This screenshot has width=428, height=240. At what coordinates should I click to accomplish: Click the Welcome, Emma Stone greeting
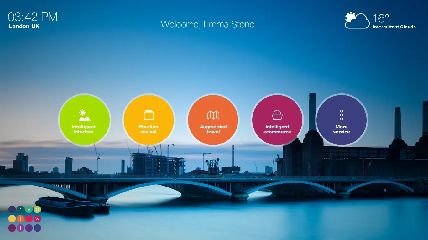click(x=208, y=24)
